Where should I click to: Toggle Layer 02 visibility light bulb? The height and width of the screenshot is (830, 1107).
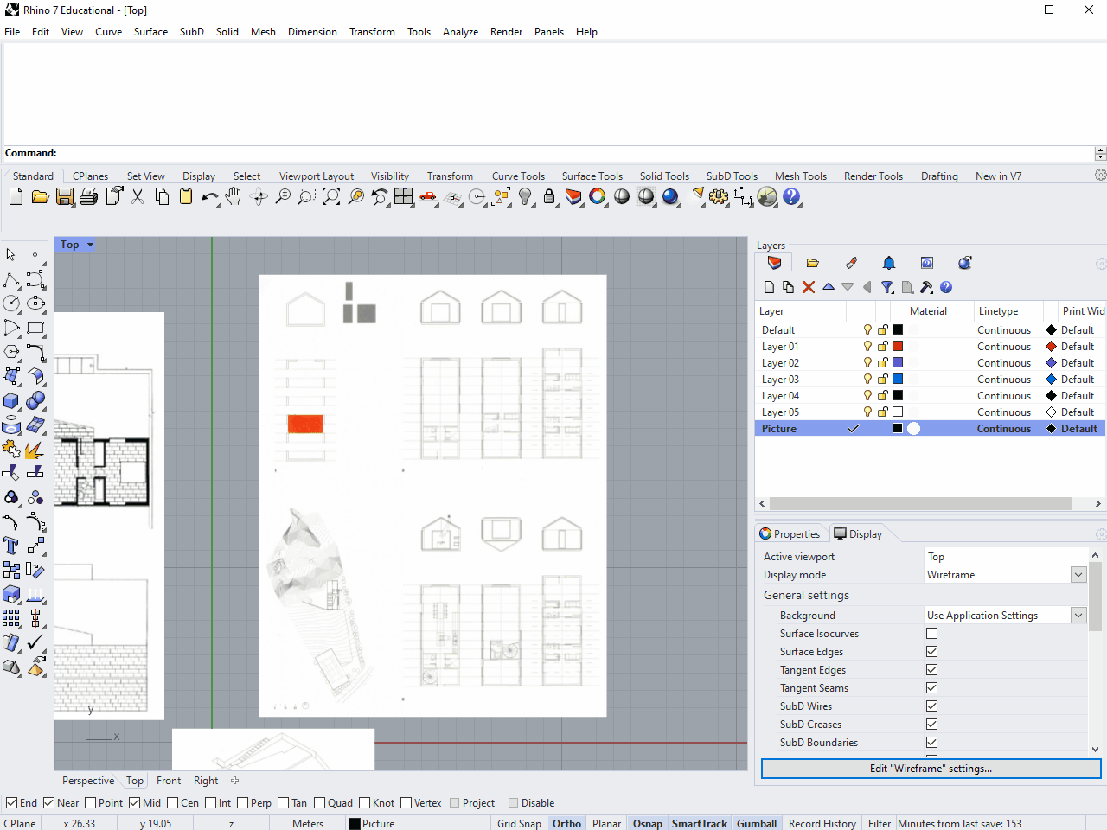point(867,363)
